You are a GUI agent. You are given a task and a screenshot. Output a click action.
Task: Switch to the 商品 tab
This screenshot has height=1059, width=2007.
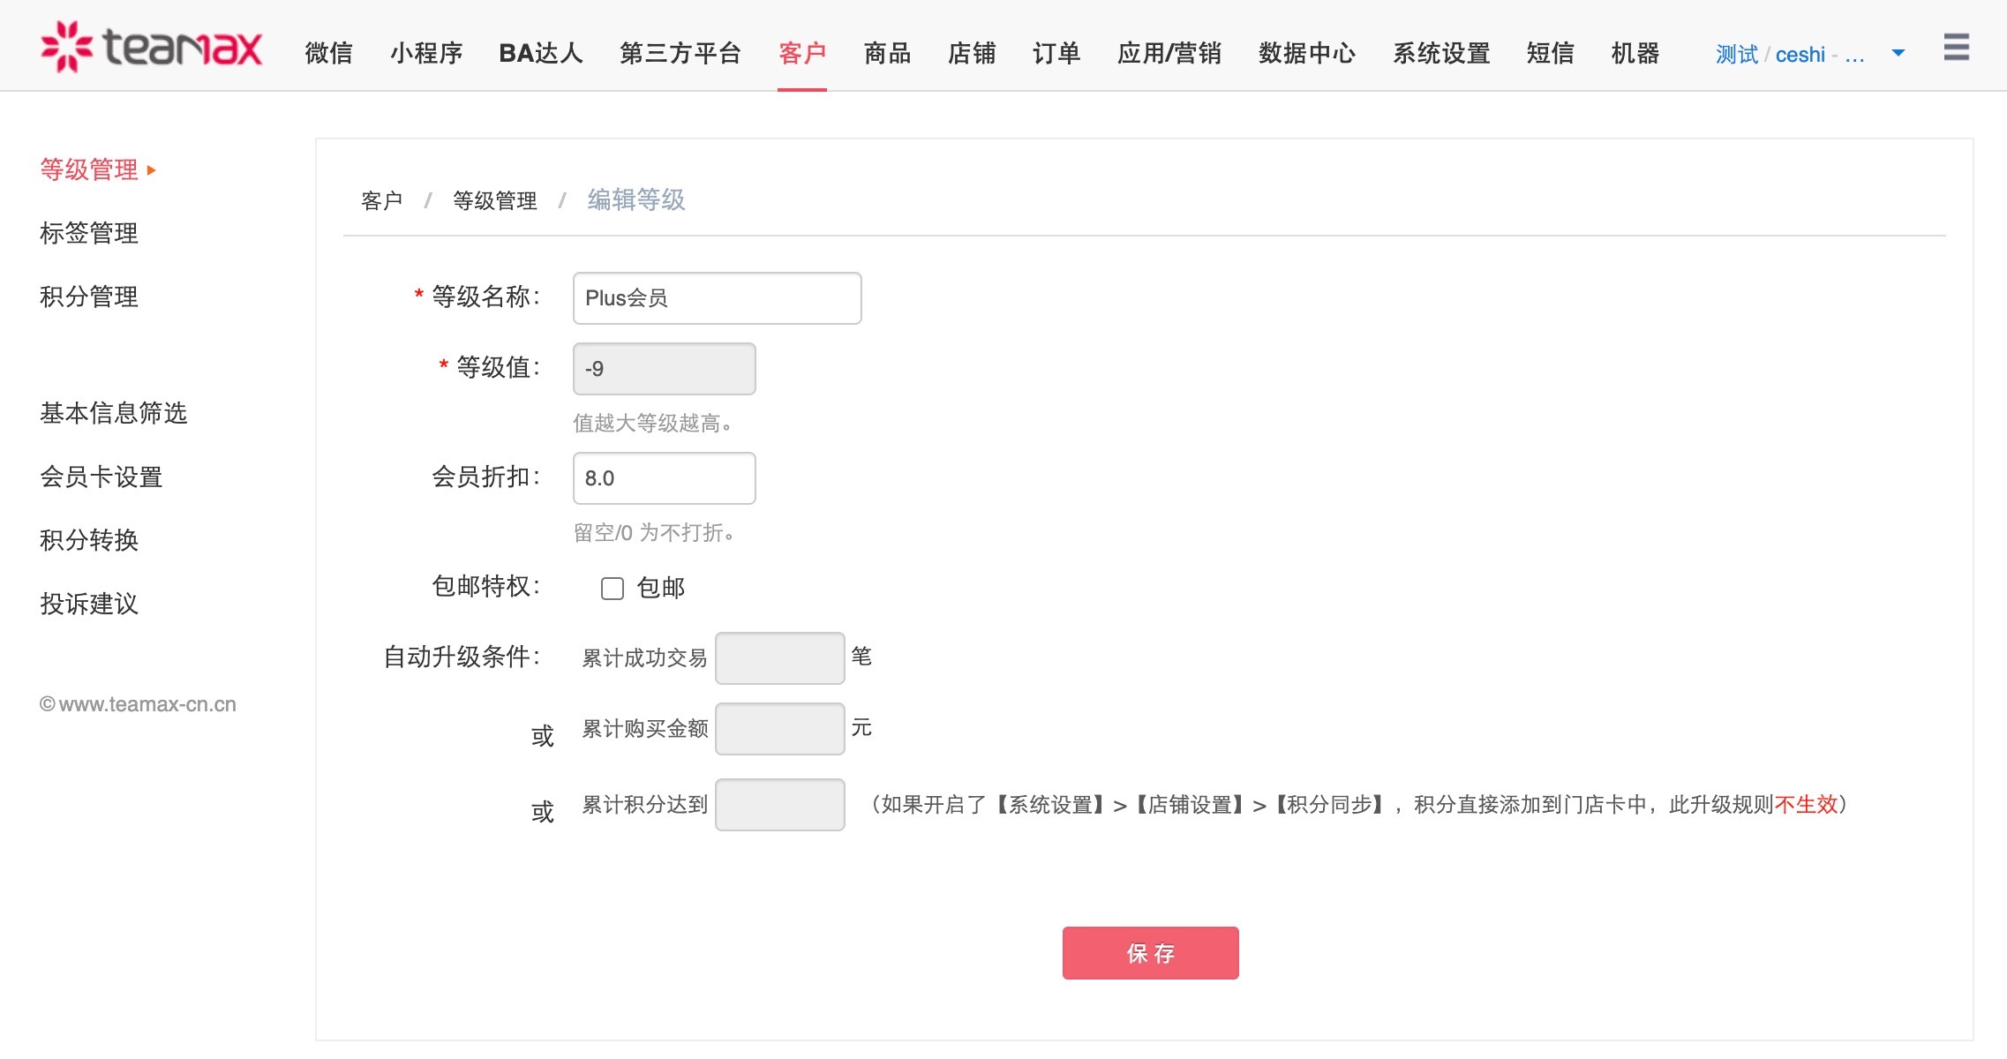tap(887, 53)
